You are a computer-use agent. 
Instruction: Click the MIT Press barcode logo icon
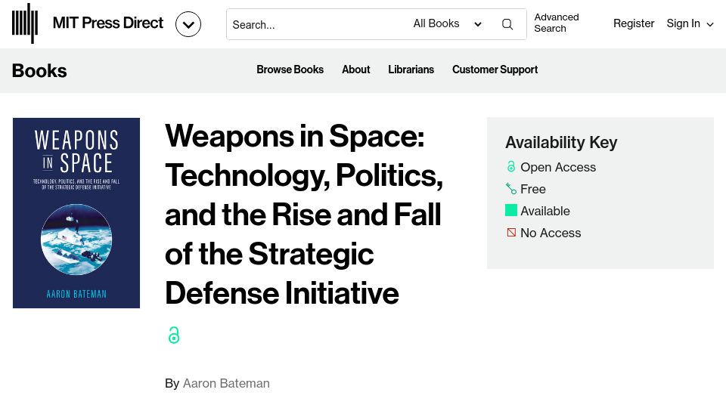(x=24, y=23)
